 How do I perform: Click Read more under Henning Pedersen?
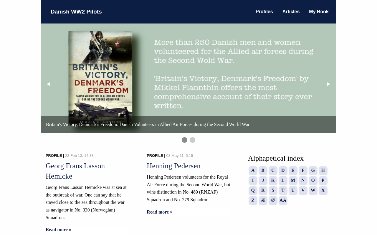tap(159, 212)
